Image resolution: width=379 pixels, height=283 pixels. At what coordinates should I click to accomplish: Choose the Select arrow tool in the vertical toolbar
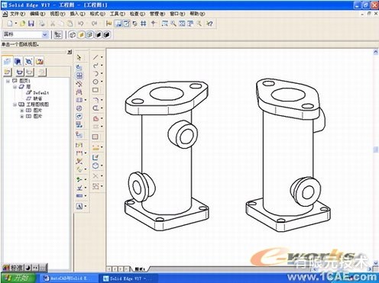[x=79, y=58]
